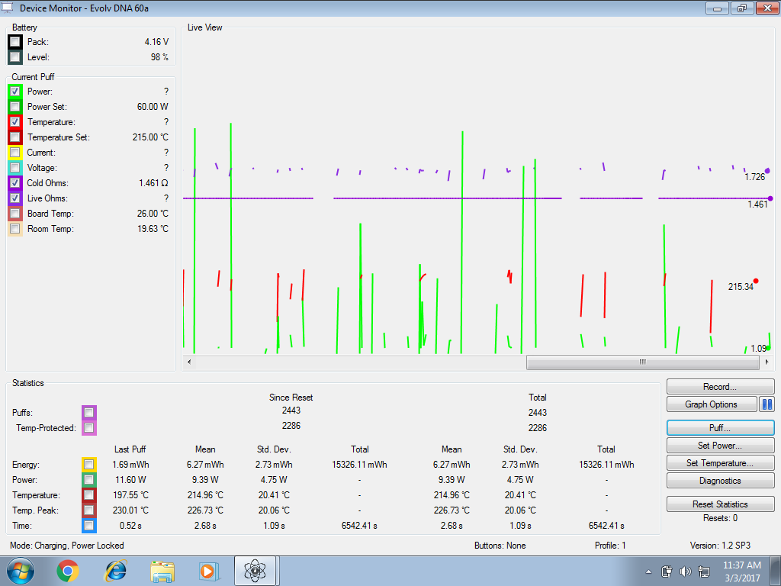Click the power plug tray icon
This screenshot has height=586, width=781.
[x=667, y=572]
